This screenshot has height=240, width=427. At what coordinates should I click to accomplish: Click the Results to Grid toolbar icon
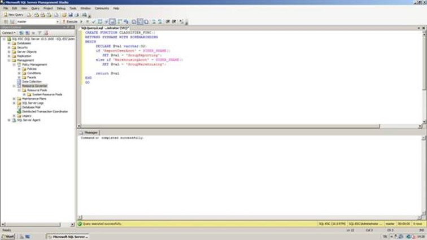pos(140,21)
